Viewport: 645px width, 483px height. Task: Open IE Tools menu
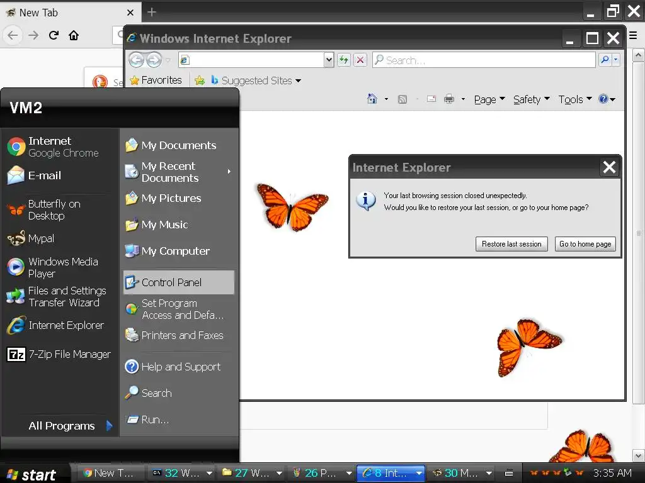tap(575, 99)
